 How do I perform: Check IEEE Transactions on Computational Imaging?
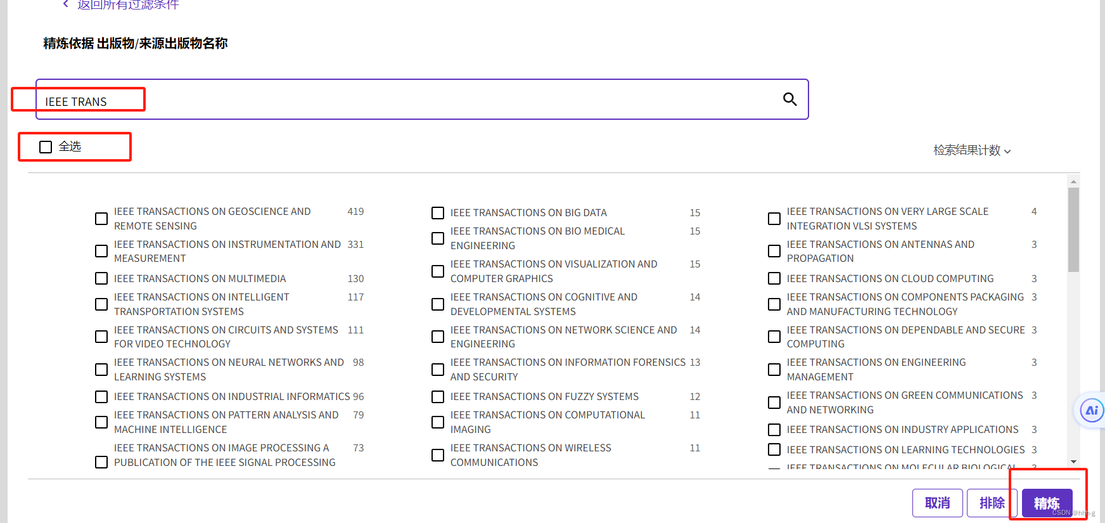click(438, 422)
